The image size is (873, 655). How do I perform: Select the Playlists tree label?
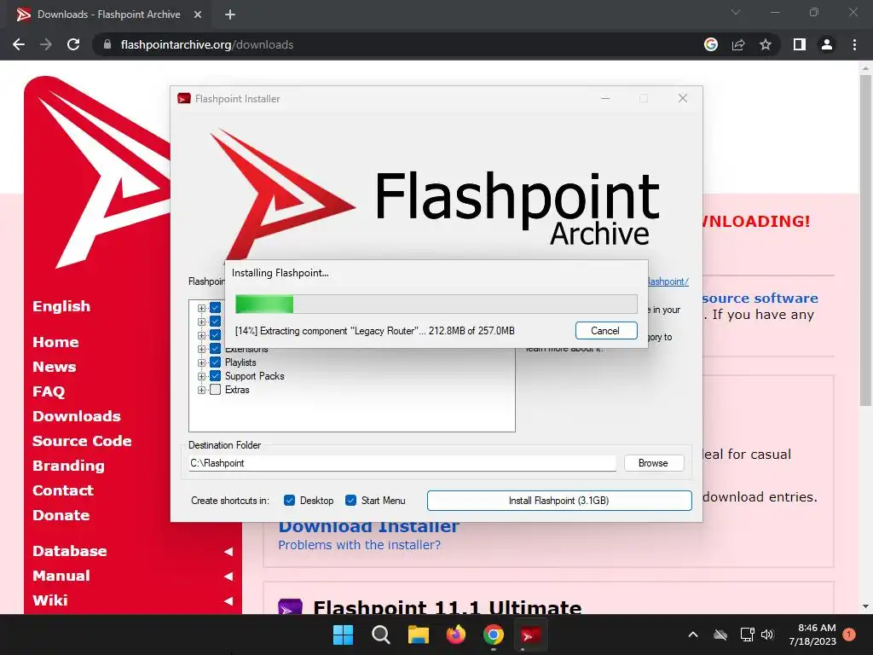pyautogui.click(x=240, y=362)
